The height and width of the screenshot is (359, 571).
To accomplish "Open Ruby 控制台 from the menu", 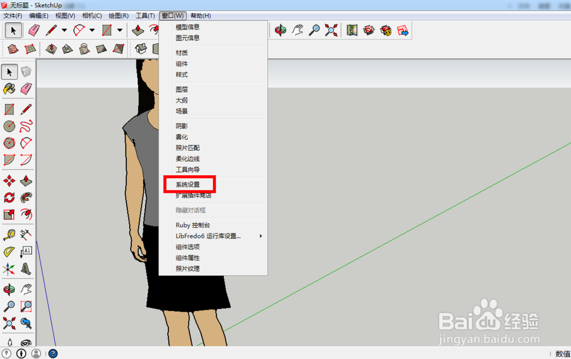I will tap(188, 224).
